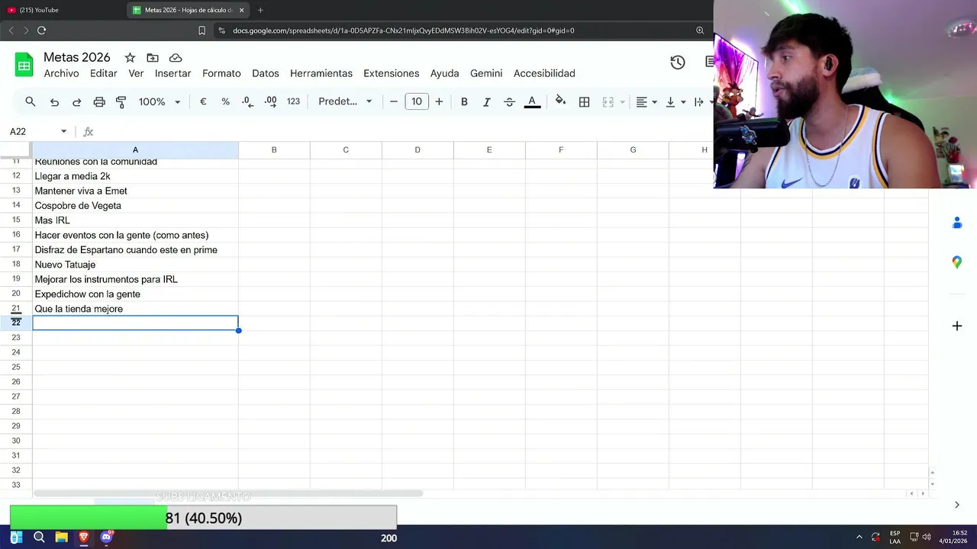The height and width of the screenshot is (549, 977).
Task: Expand the merge cells options arrow
Action: pyautogui.click(x=622, y=102)
